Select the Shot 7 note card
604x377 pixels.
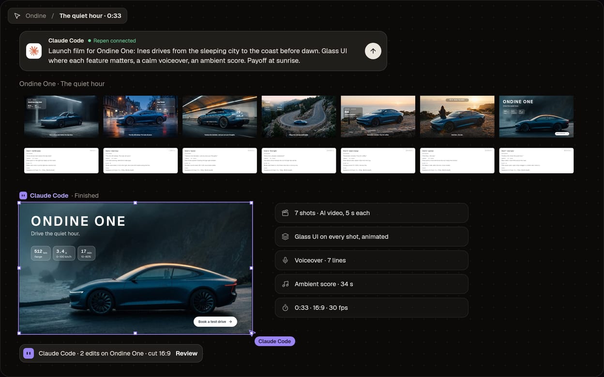[x=536, y=160]
